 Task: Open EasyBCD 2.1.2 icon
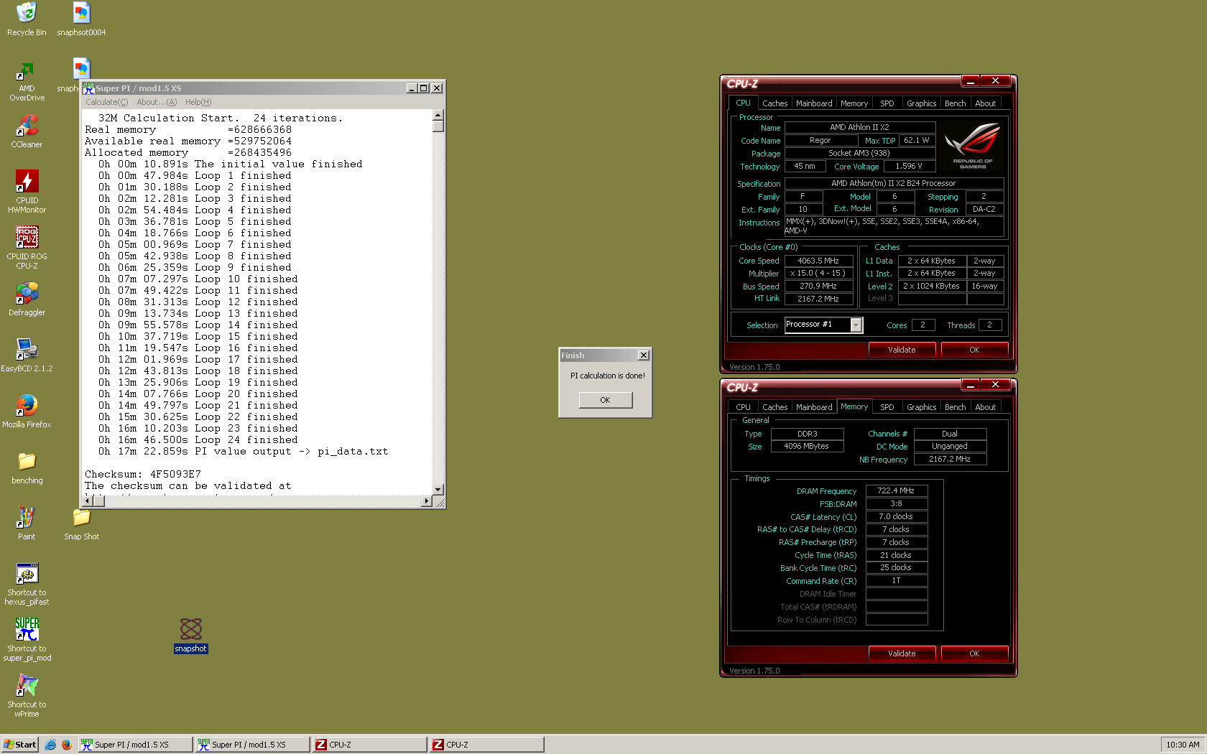coord(27,355)
